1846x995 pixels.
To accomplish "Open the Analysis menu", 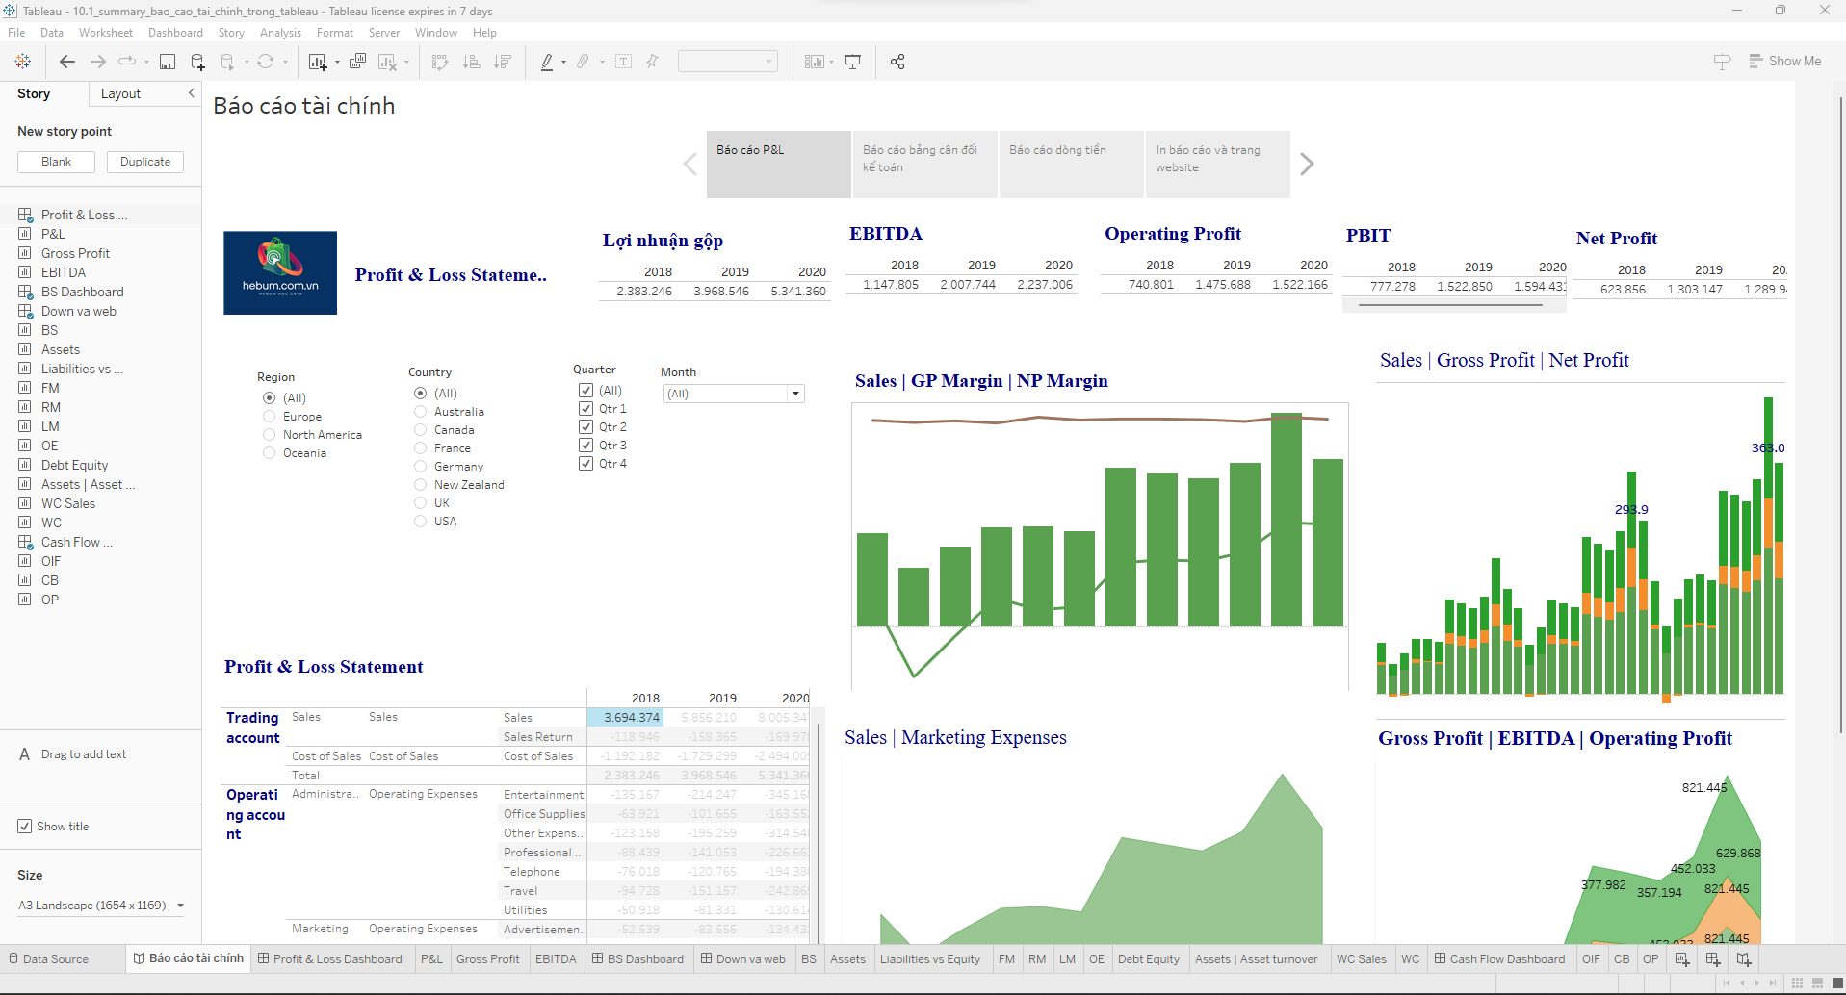I will [280, 33].
